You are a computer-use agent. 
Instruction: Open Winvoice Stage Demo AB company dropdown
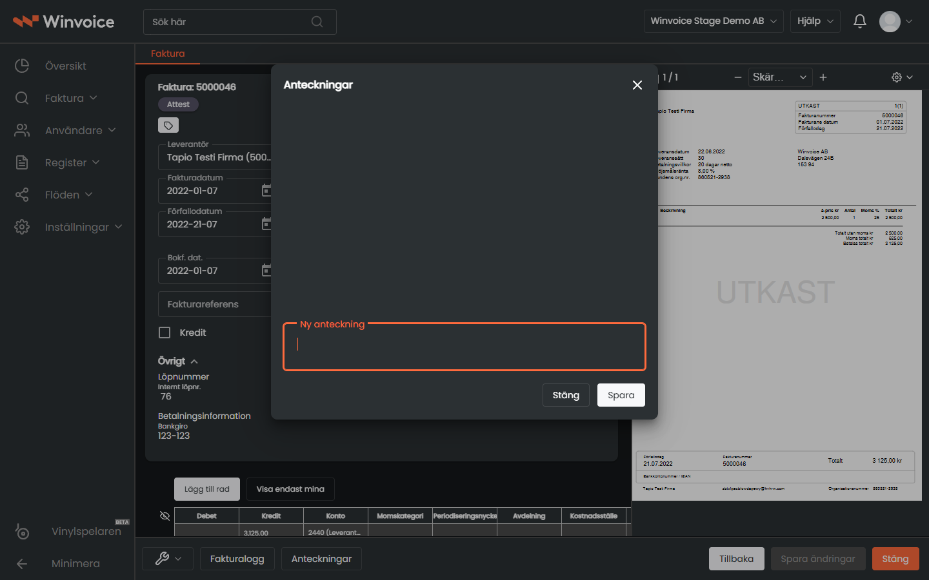click(714, 21)
